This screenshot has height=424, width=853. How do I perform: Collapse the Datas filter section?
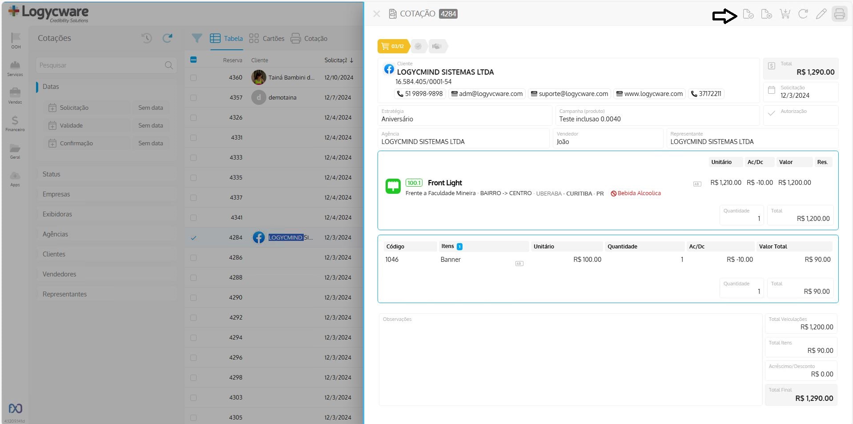tap(107, 87)
